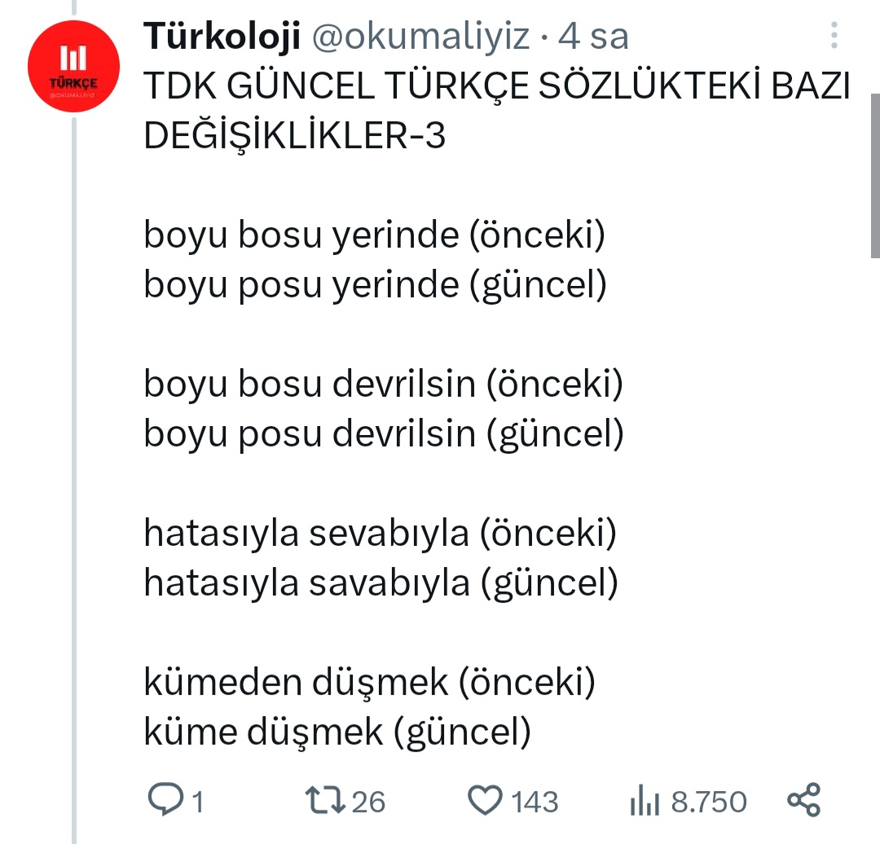Click the line 'hatasıyla savabıyla (güncel)'
The image size is (880, 844).
click(381, 582)
